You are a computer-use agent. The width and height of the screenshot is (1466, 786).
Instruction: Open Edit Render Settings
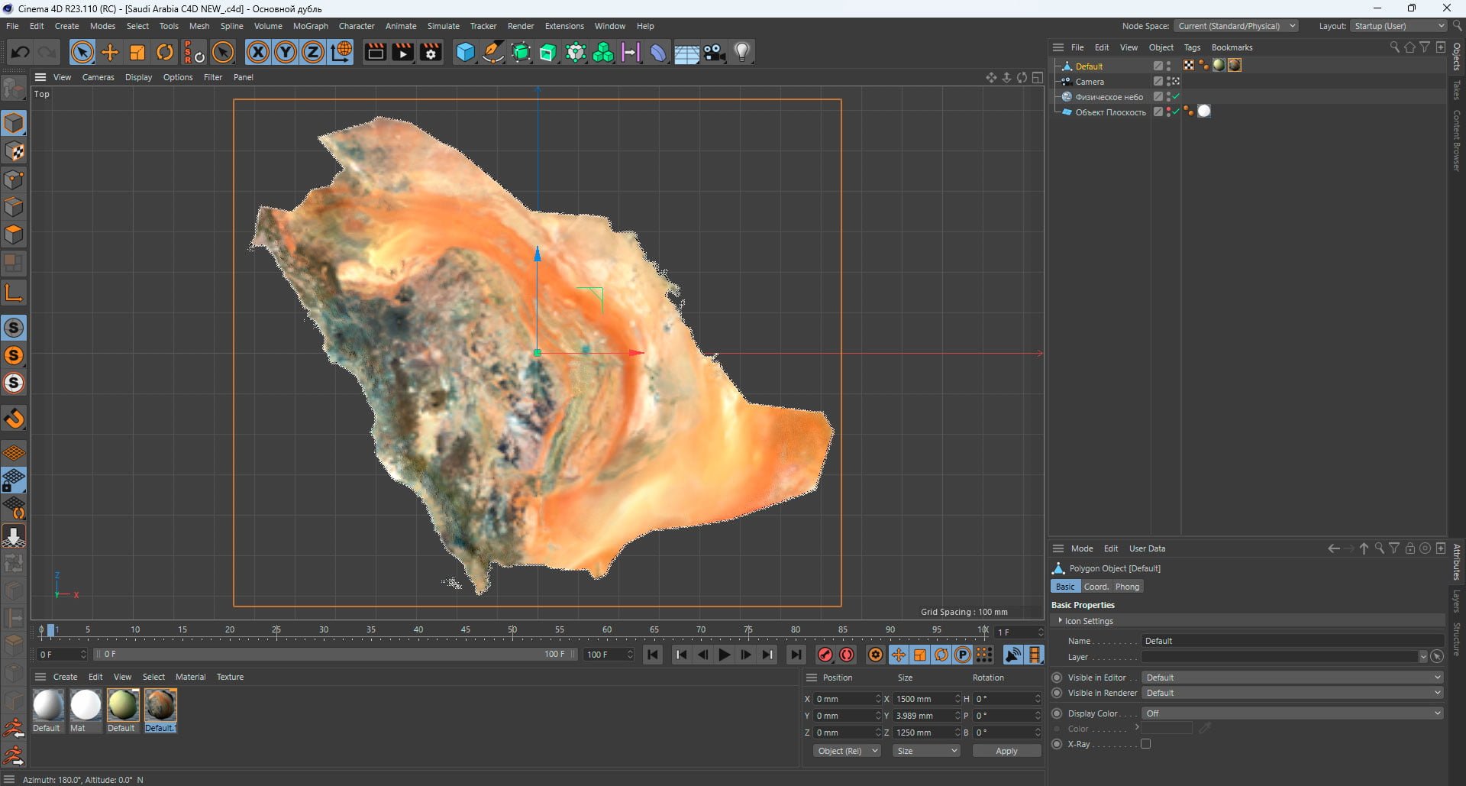click(x=431, y=52)
